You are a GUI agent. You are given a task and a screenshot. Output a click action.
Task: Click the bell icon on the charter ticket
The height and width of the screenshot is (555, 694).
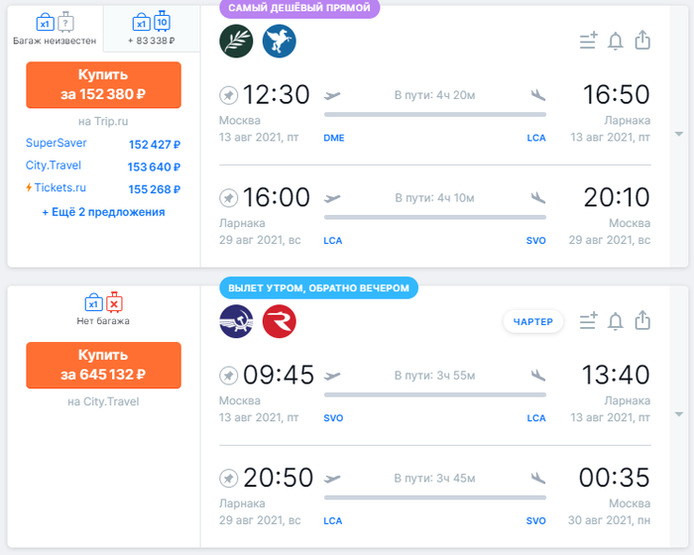click(x=616, y=321)
